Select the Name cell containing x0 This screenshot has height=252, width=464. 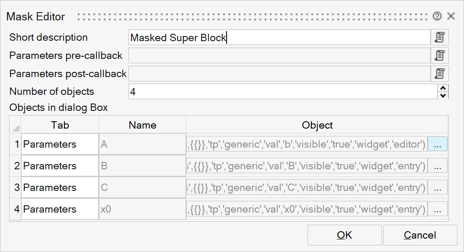[142, 209]
